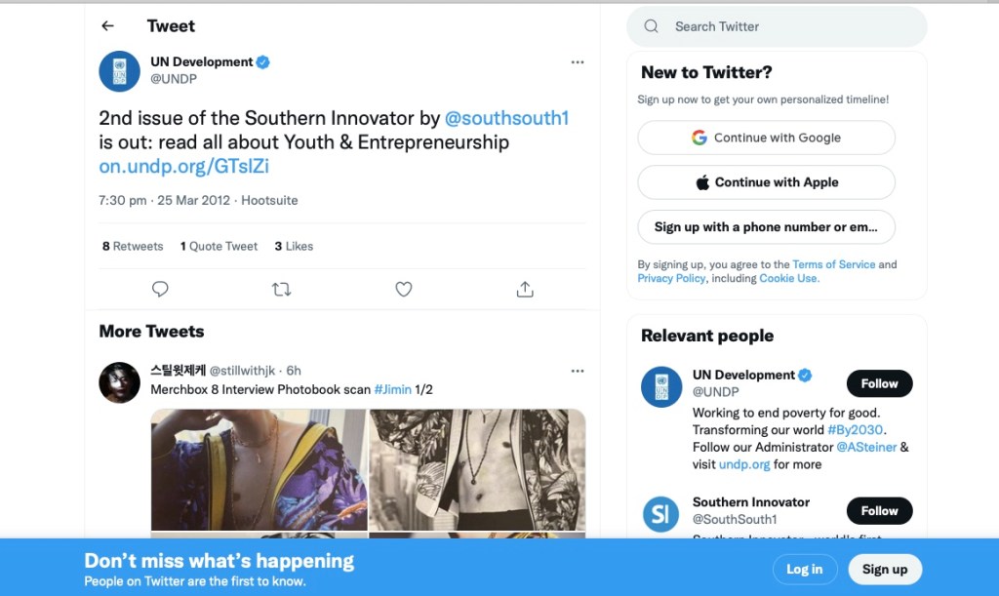Like the tweet with the heart icon
Viewport: 999px width, 596px height.
pyautogui.click(x=403, y=289)
